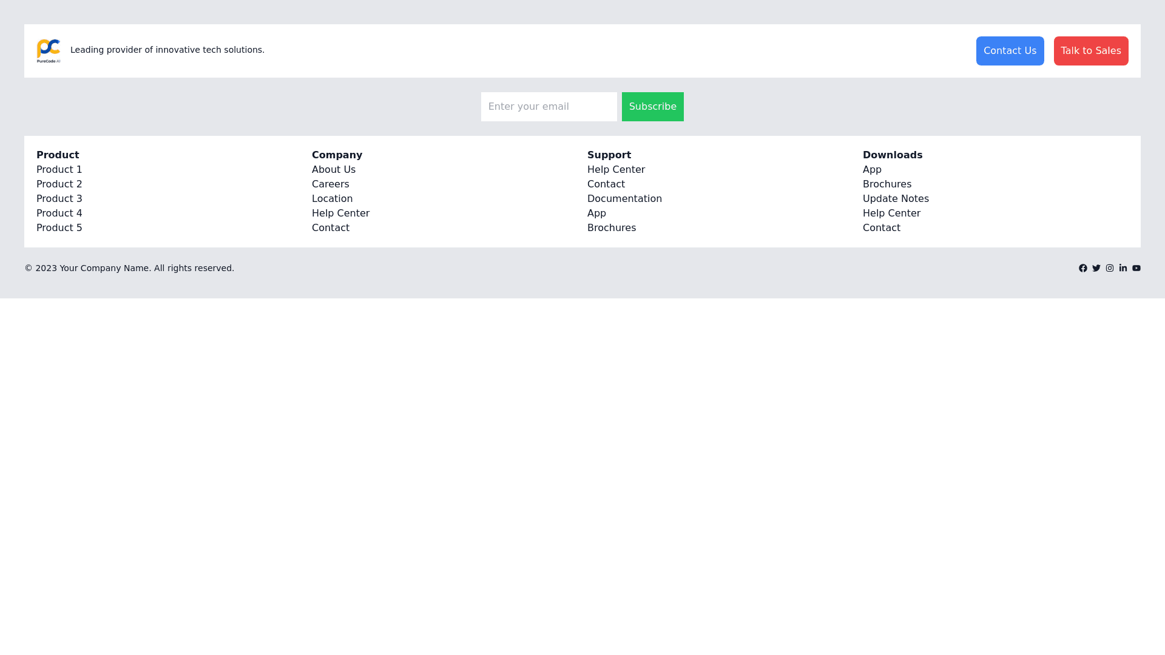Open the Location link under Company
This screenshot has height=655, width=1165.
332,199
